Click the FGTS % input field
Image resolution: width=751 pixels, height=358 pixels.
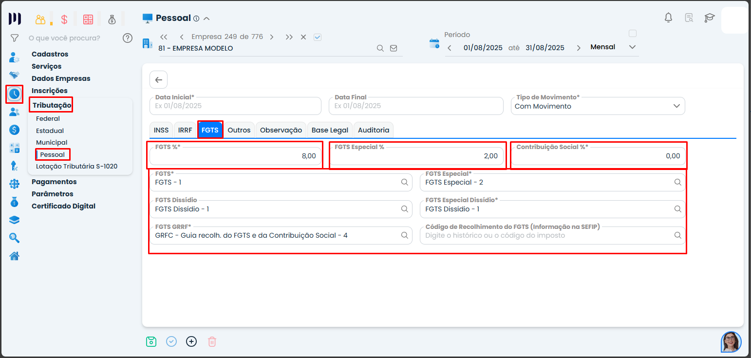click(235, 156)
